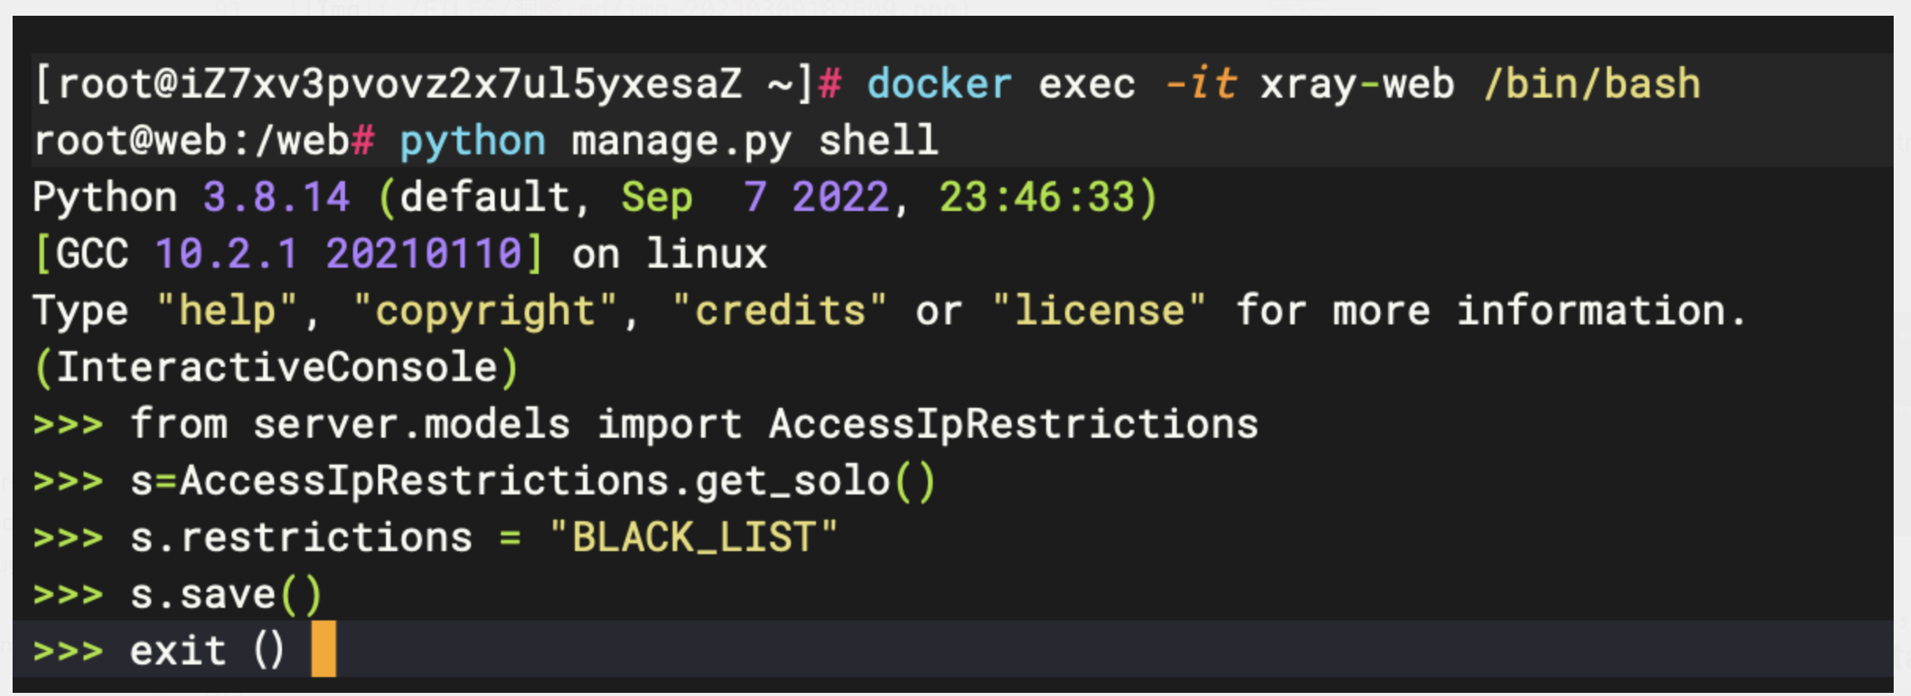Click Python version 3.8.14
Image resolution: width=1911 pixels, height=696 pixels.
(276, 198)
